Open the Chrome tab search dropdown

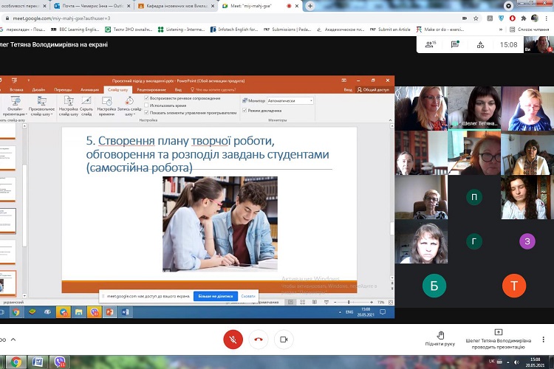click(508, 6)
